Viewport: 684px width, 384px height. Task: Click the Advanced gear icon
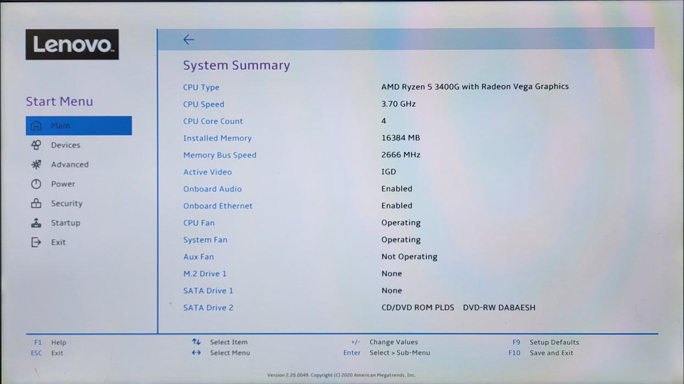pyautogui.click(x=36, y=165)
